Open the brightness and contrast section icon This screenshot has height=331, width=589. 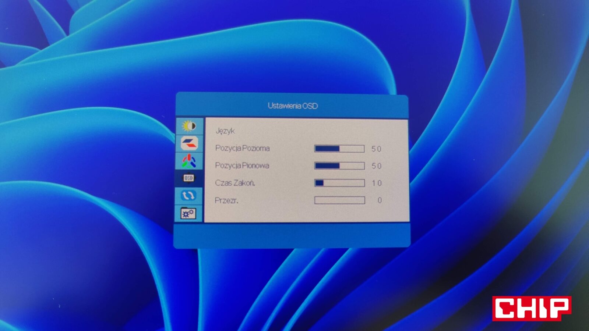[189, 126]
